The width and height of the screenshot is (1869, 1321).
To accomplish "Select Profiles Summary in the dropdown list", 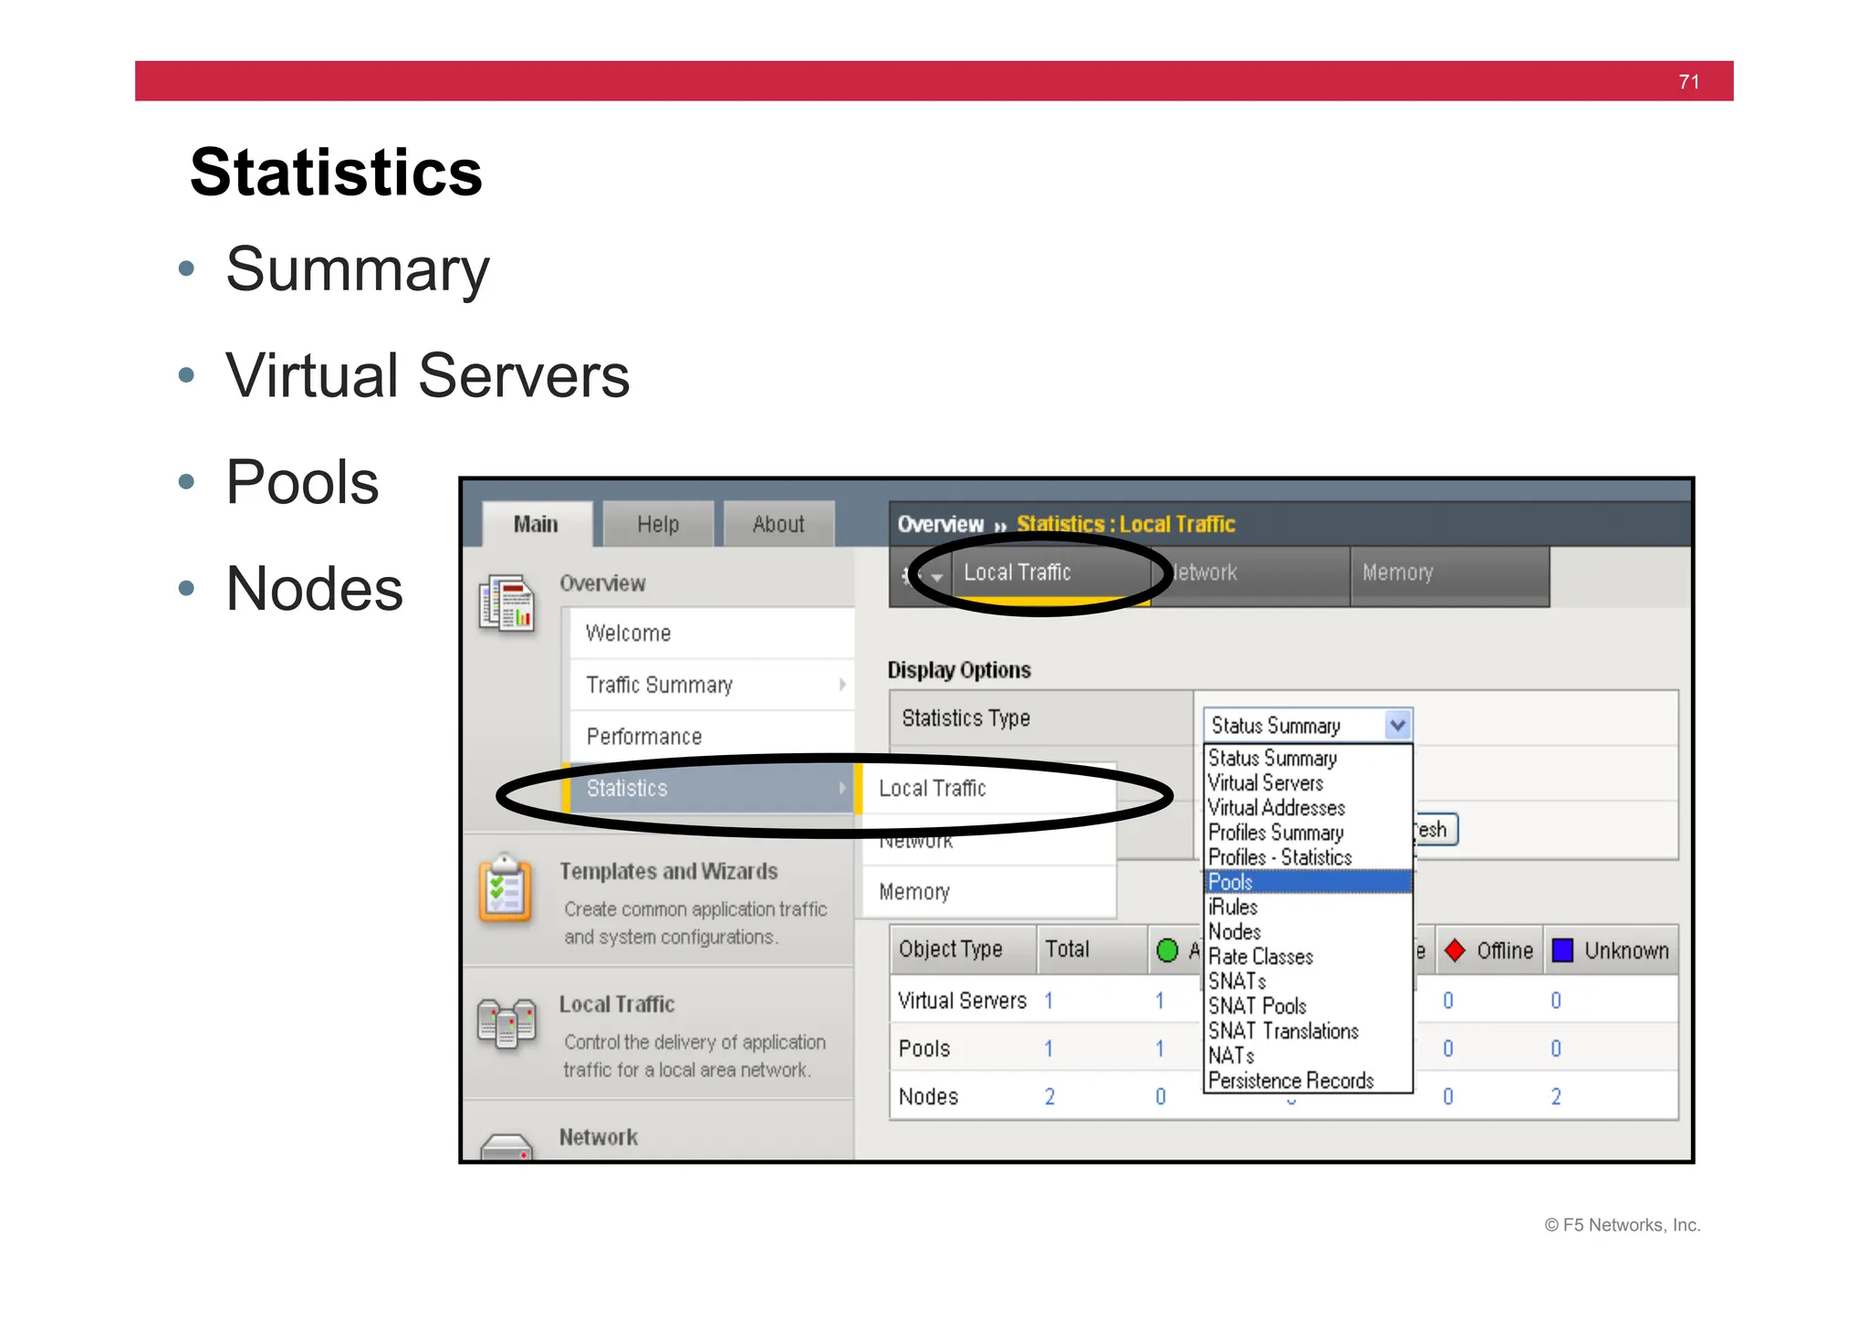I will click(1308, 833).
